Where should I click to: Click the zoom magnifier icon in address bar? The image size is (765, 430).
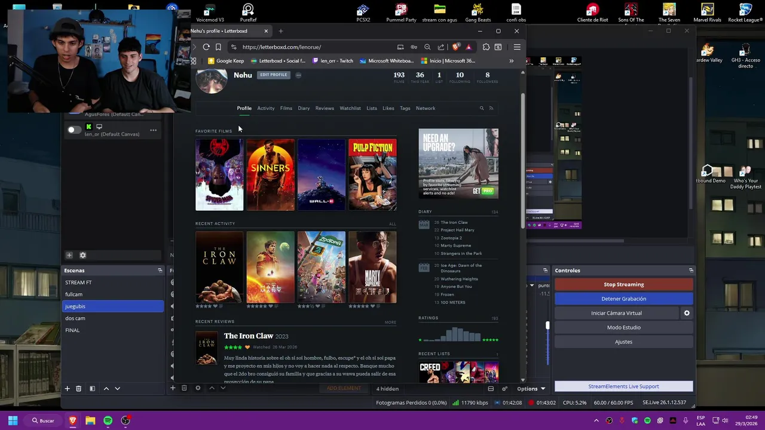427,47
